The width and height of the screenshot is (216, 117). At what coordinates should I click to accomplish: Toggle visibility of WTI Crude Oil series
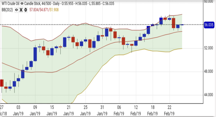(x=22, y=4)
